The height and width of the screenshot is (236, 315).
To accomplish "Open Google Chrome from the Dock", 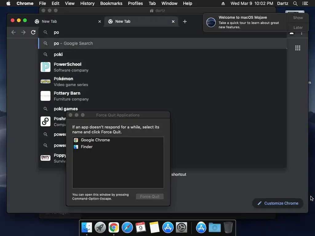I will click(114, 228).
